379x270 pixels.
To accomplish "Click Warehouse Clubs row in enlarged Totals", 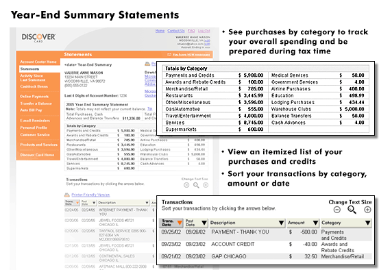I will [x=318, y=109].
